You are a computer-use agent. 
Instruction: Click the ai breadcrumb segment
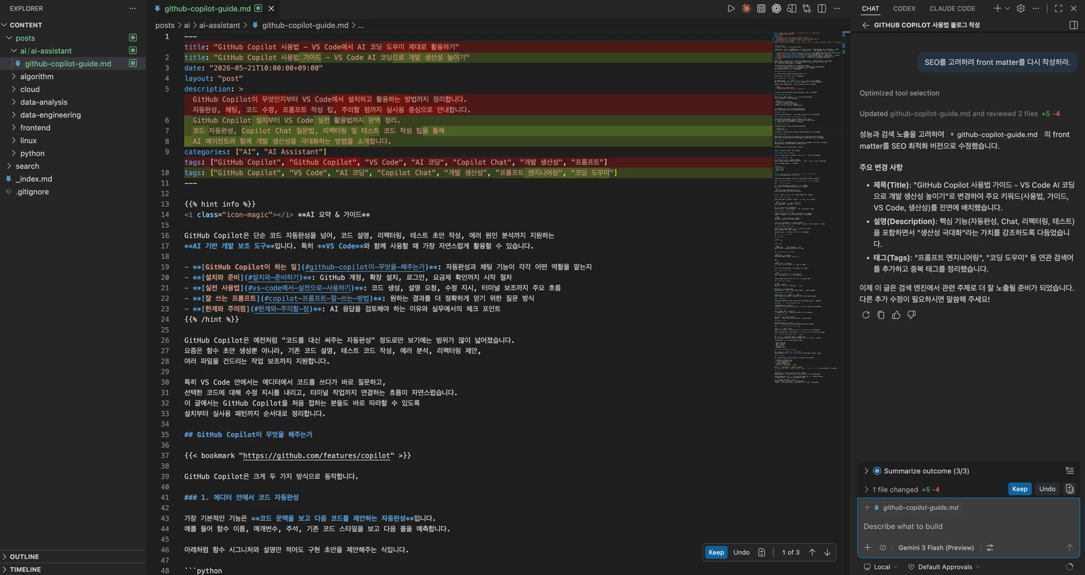[x=186, y=25]
